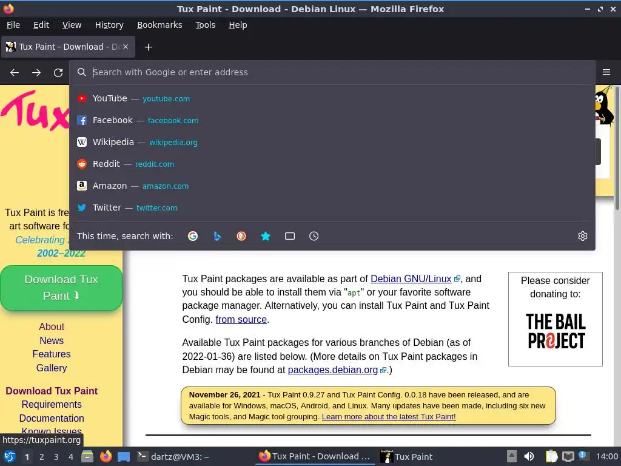
Task: Click the green Download Tux Paint button
Action: [x=61, y=288]
